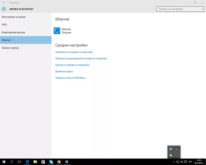206x165 pixels.
Task: Select the VPN section in the sidebar
Action: pos(4,25)
